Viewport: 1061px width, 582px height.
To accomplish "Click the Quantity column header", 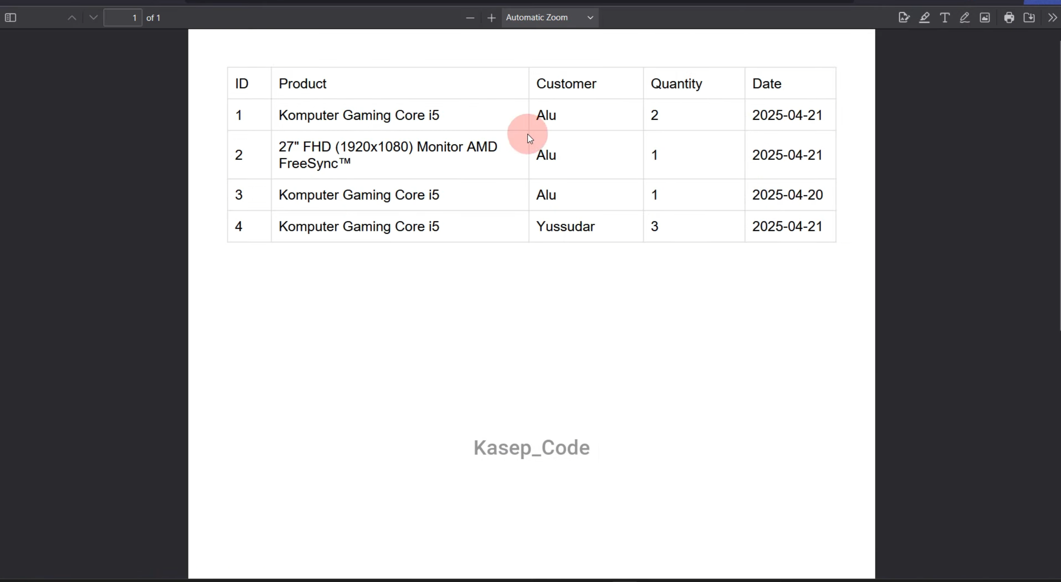I will [677, 84].
